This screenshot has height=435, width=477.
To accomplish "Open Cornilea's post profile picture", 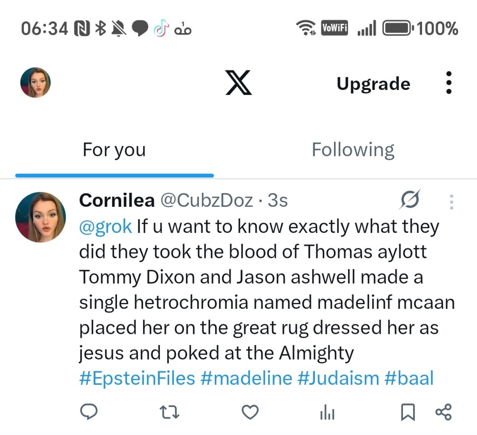I will point(41,217).
